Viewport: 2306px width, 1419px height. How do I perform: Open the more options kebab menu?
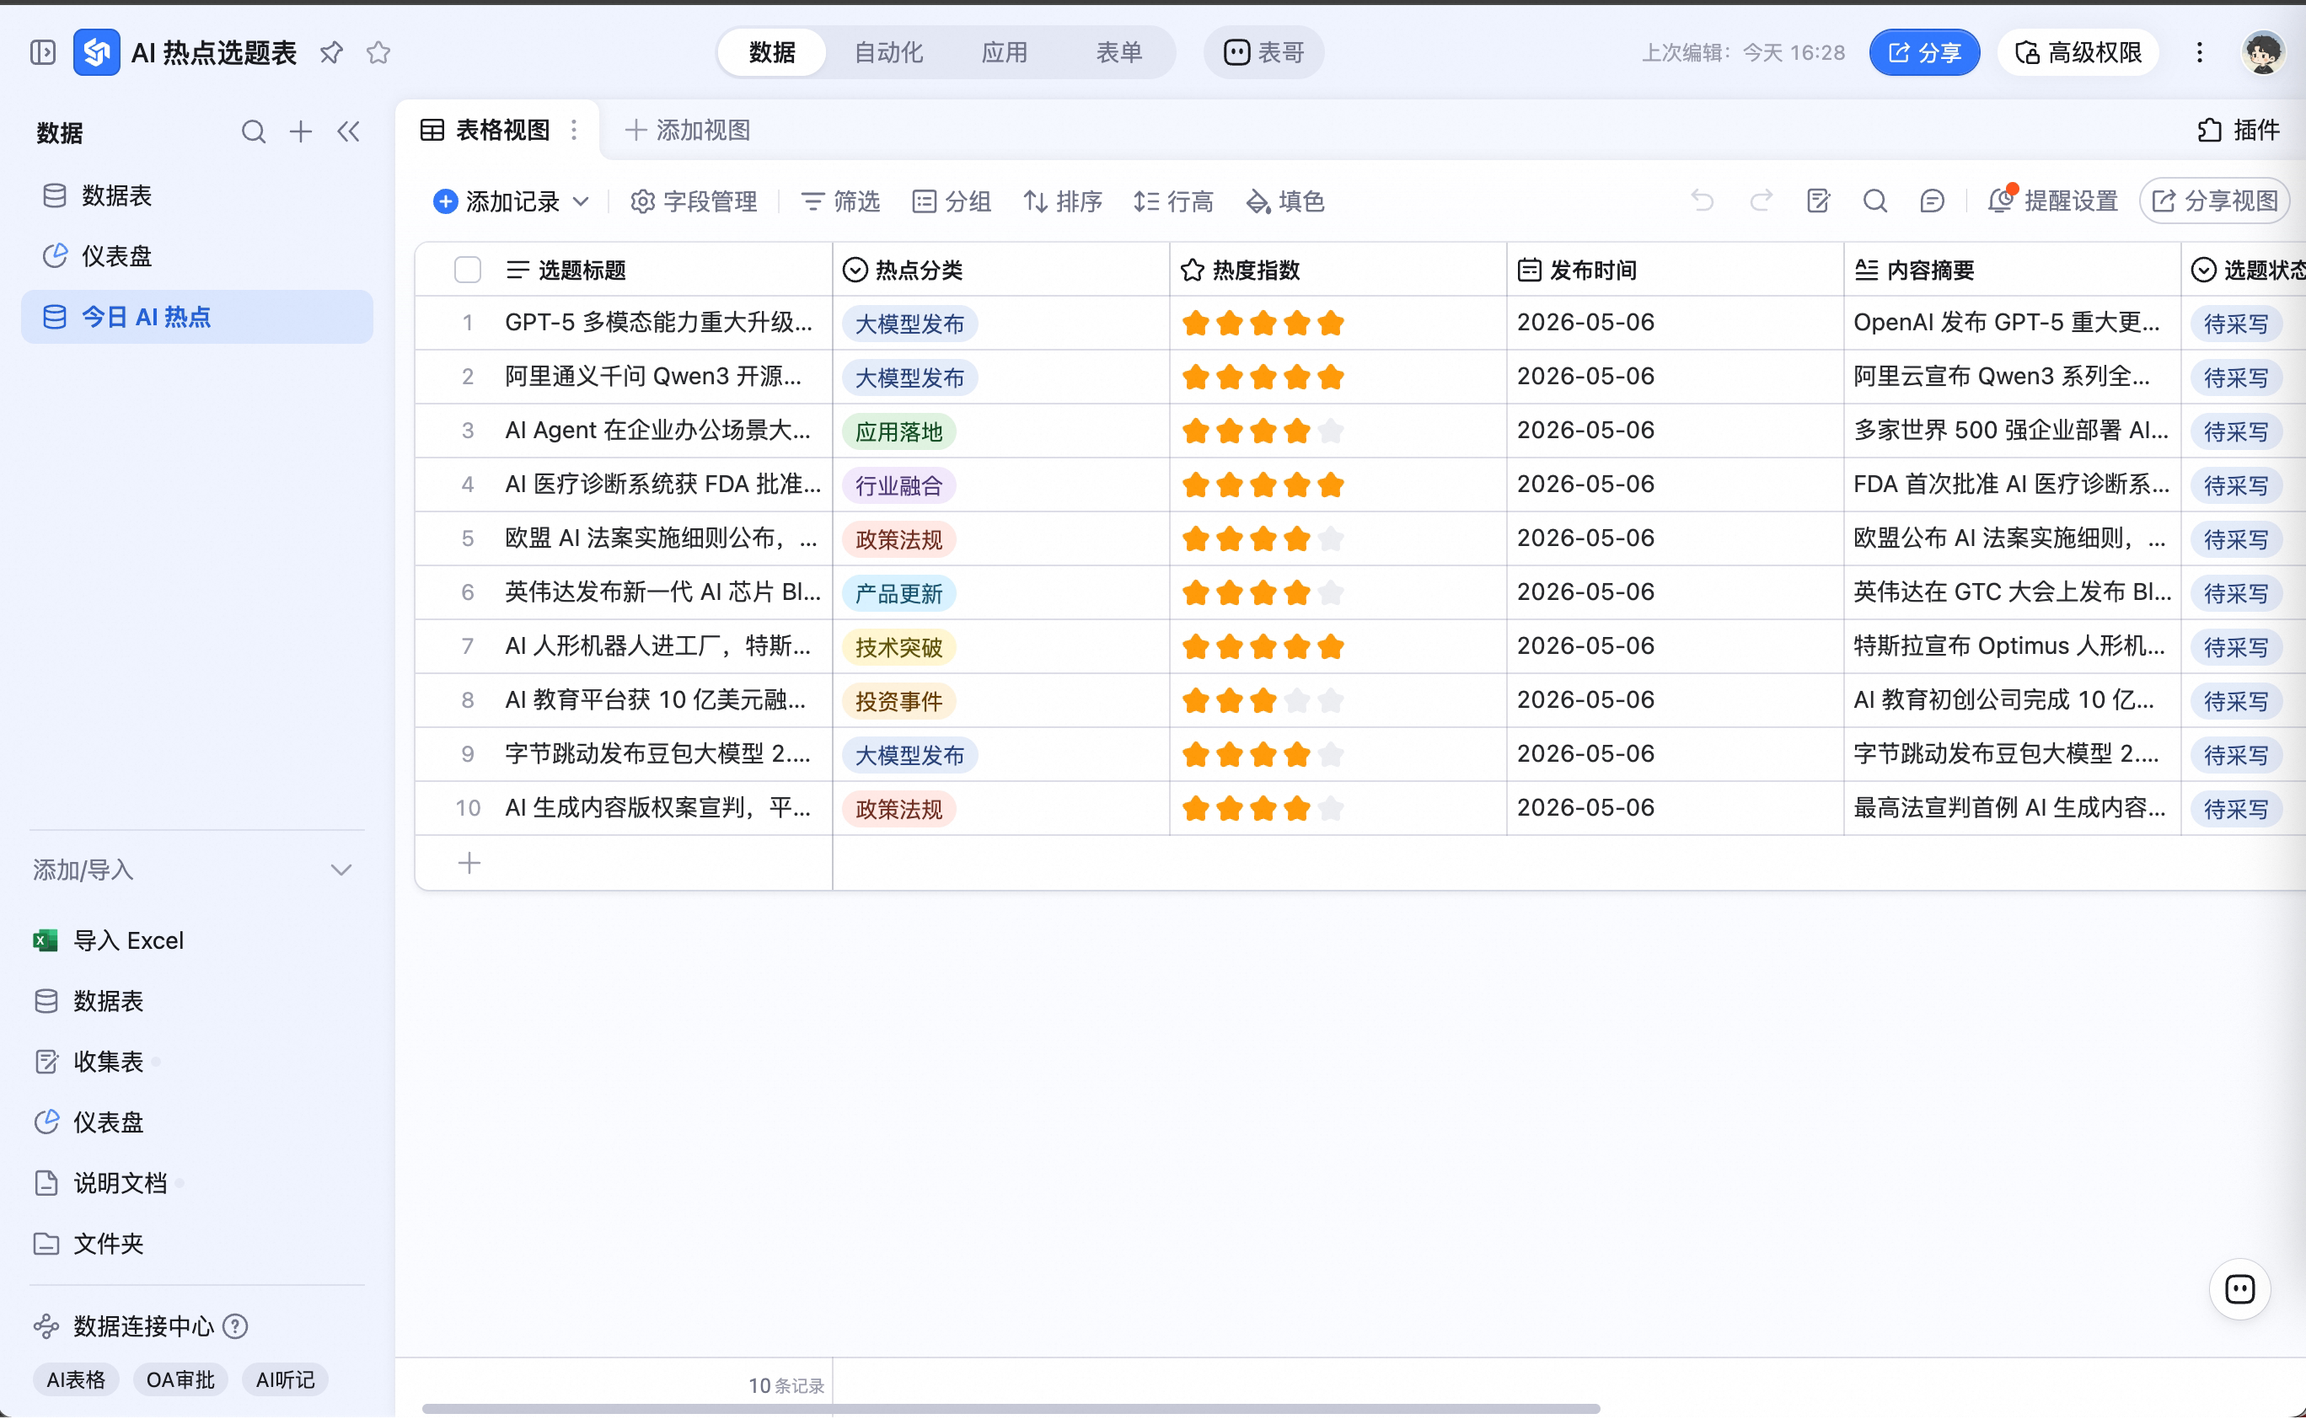point(2199,52)
